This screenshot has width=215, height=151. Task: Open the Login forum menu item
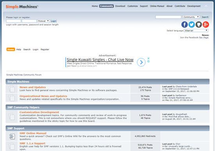pyautogui.click(x=36, y=50)
